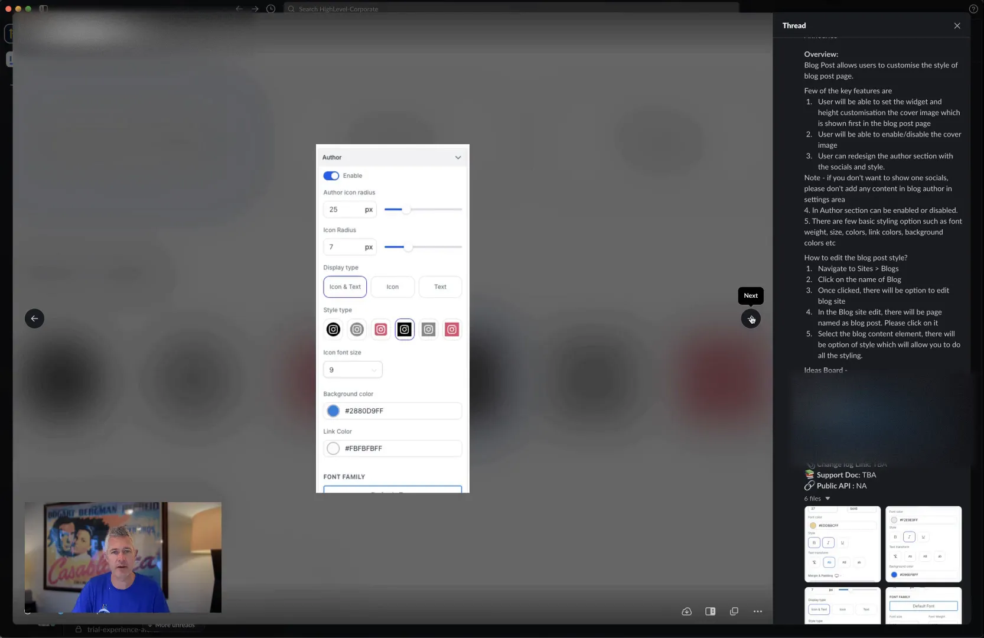Click the Background color #2880D9FF field

[x=393, y=411]
